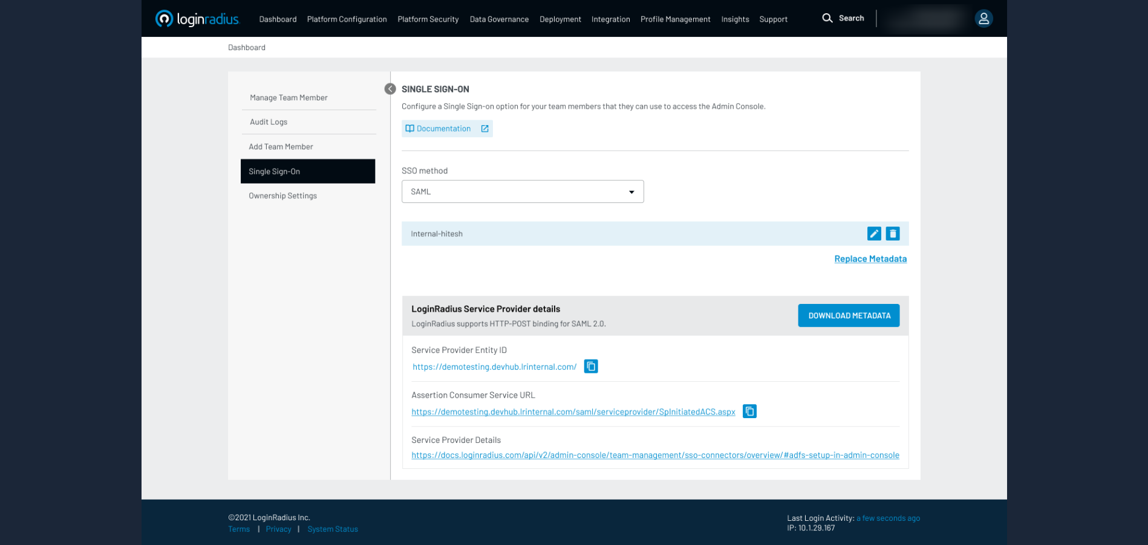
Task: Open Manage Team Member section
Action: [x=289, y=98]
